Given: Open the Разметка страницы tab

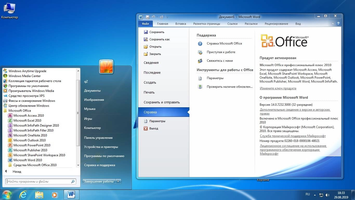Looking at the screenshot, I should [207, 24].
